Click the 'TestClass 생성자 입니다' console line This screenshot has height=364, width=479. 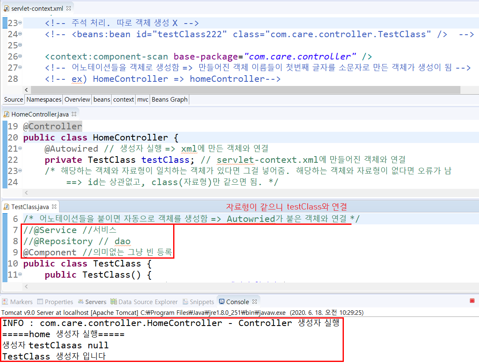[x=54, y=357]
